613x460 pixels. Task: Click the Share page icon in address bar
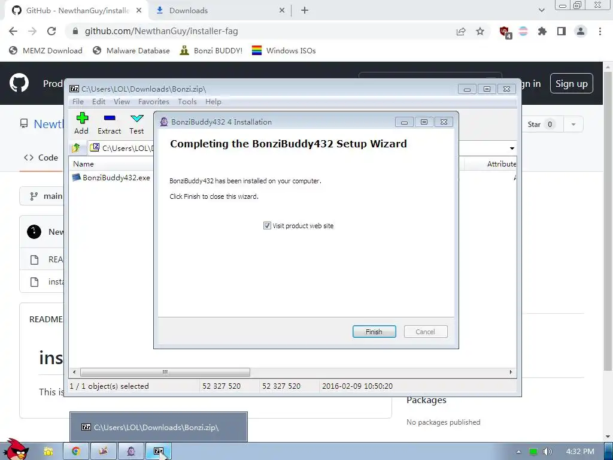pos(461,31)
